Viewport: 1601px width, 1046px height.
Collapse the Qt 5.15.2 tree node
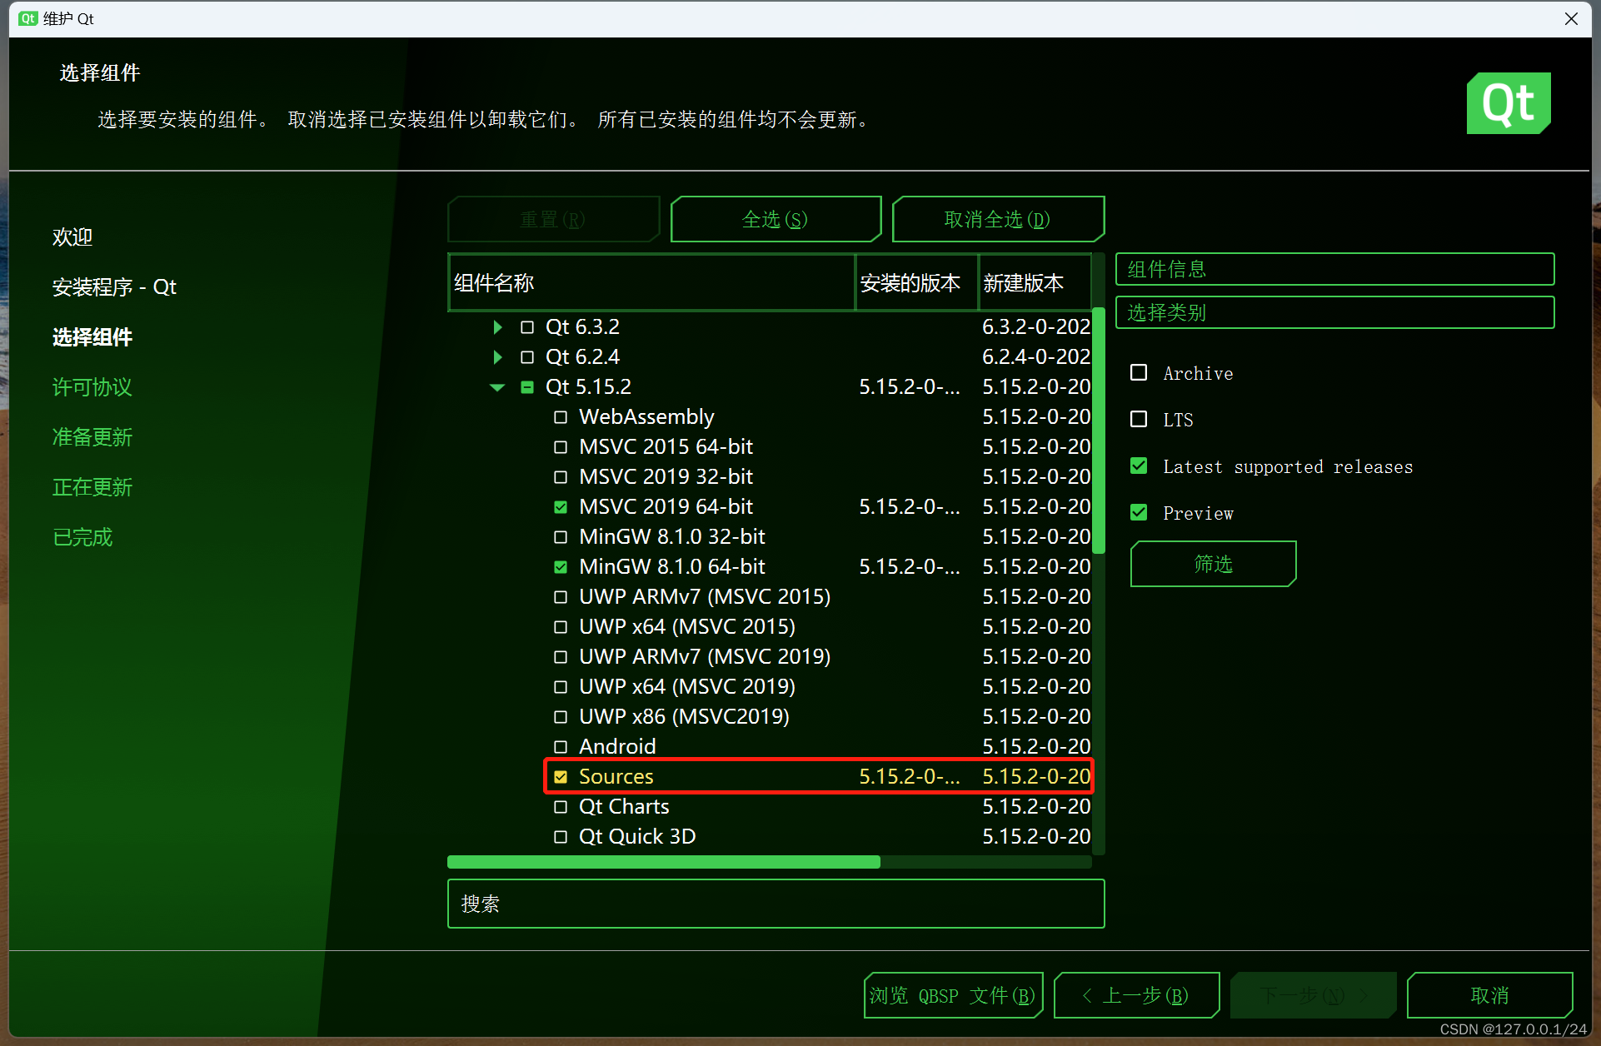coord(497,387)
